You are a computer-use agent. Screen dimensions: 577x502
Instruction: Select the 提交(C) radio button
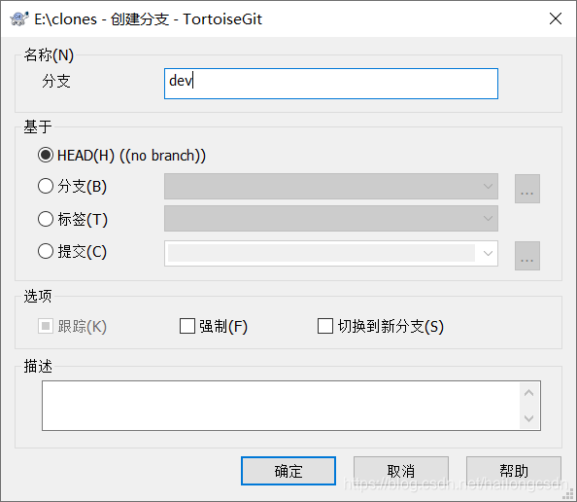click(x=46, y=251)
